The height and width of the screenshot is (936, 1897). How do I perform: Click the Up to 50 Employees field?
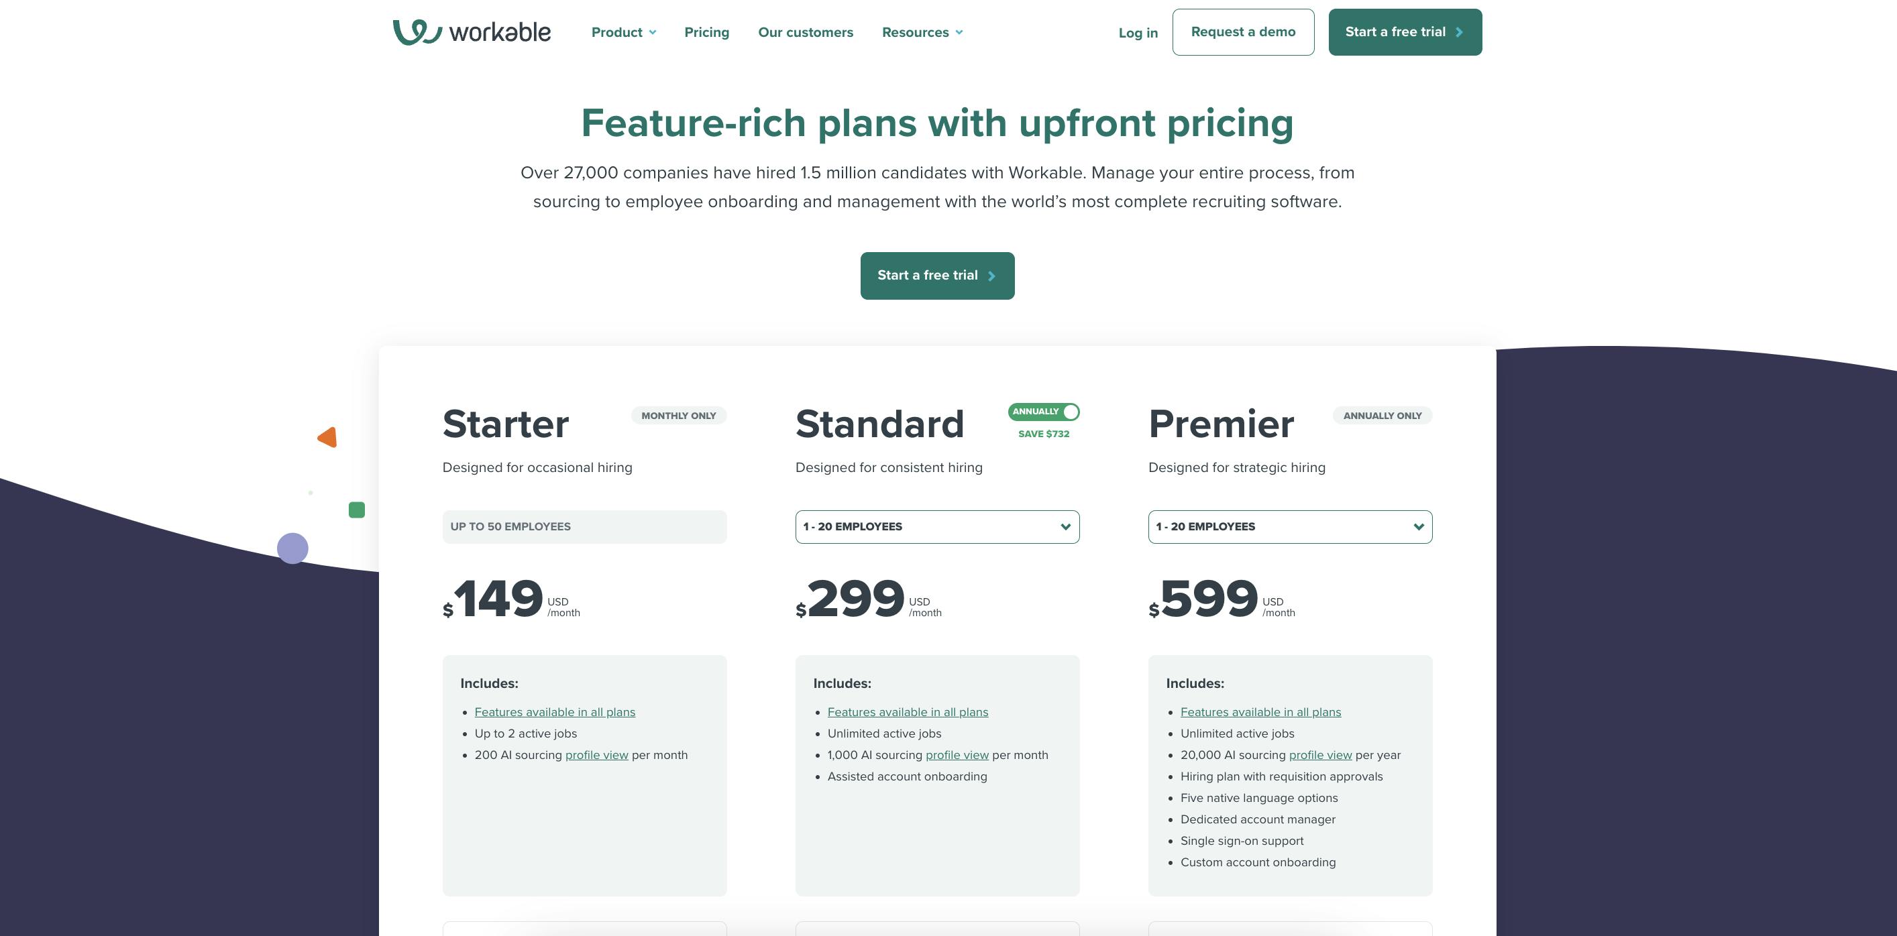coord(584,527)
